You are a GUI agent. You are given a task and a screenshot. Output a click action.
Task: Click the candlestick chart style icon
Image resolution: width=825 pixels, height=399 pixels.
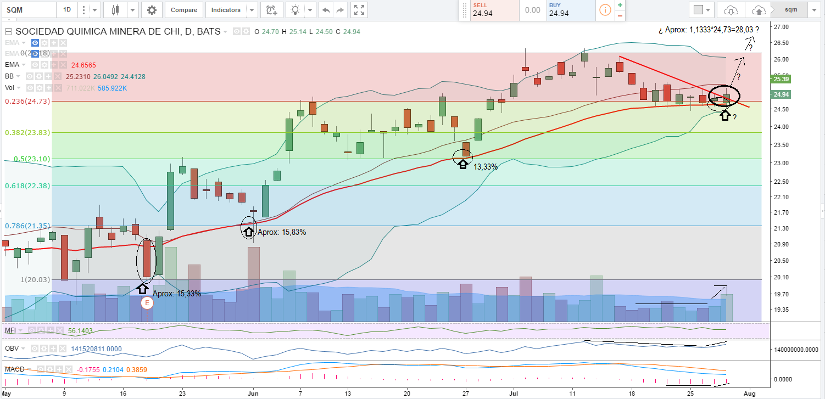[115, 10]
